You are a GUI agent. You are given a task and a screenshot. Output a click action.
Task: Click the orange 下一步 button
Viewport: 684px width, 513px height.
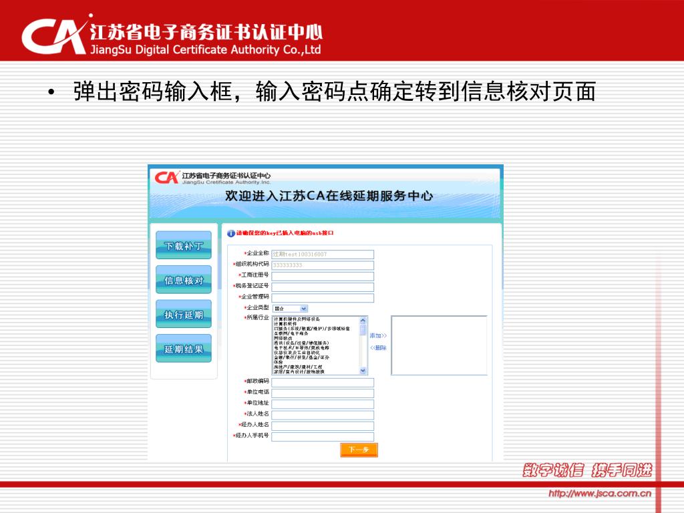point(359,450)
